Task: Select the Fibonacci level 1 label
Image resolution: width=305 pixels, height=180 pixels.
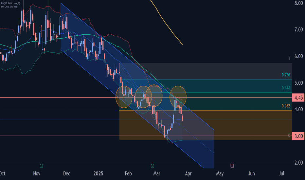Action: click(x=289, y=59)
